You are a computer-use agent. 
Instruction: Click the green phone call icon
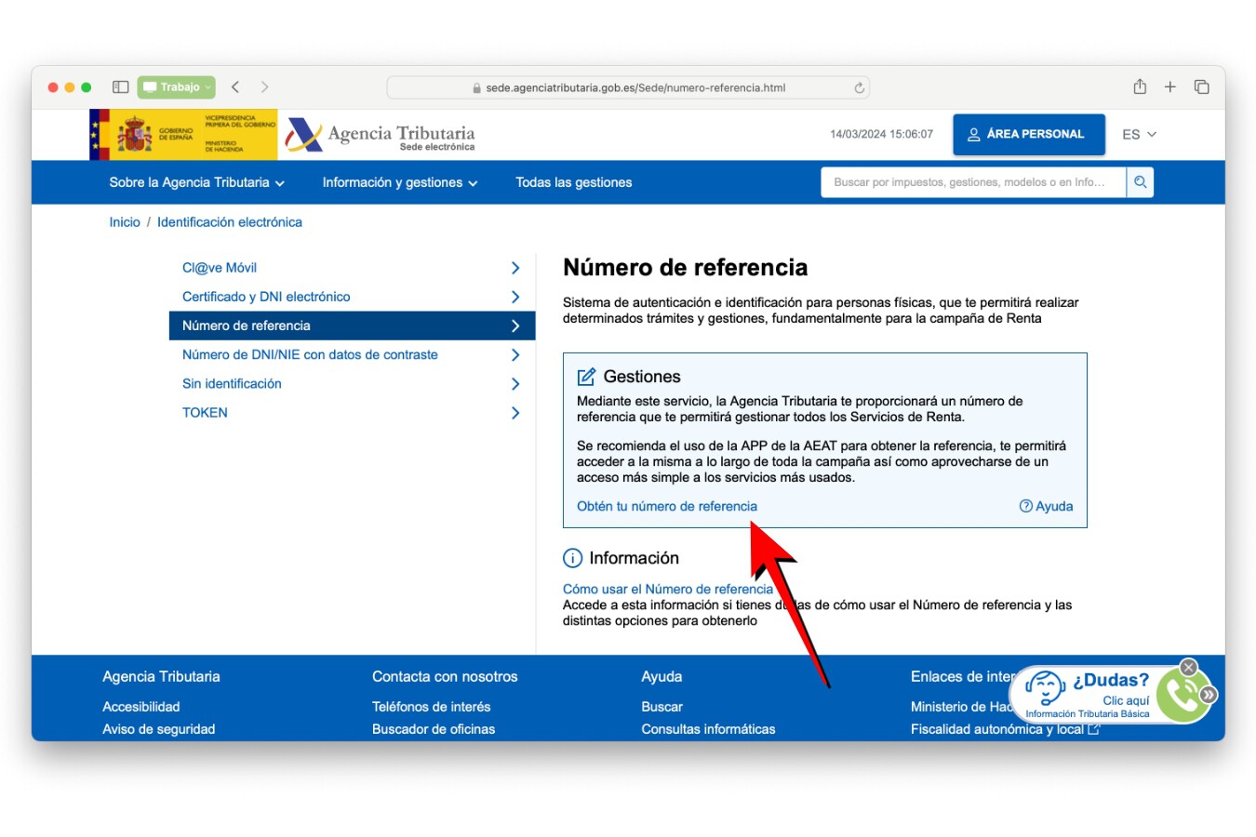pyautogui.click(x=1182, y=696)
